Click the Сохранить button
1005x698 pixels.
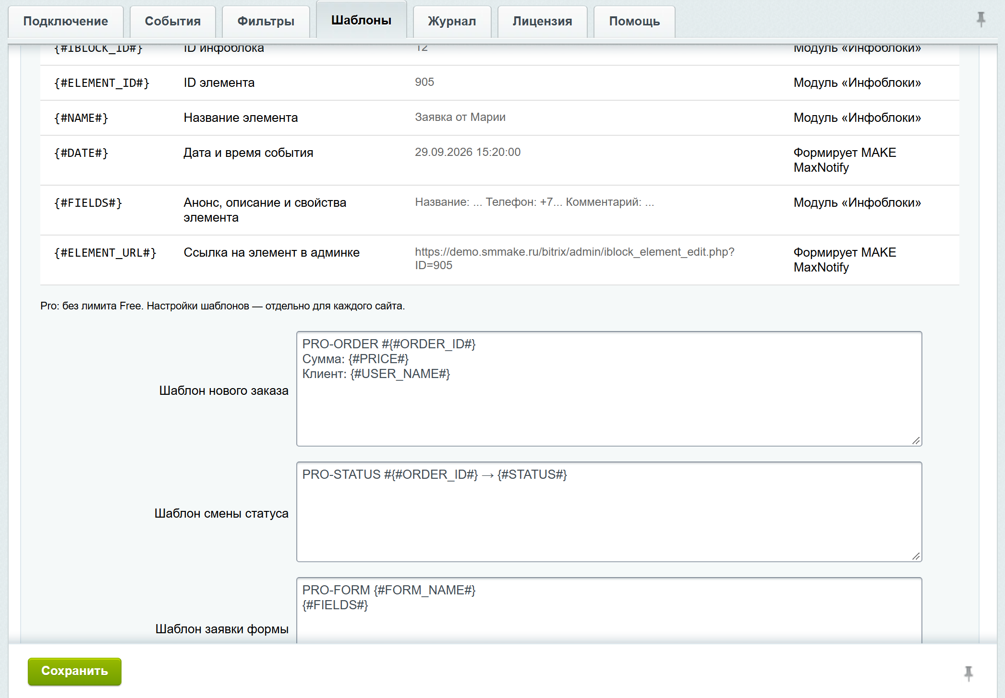pos(74,671)
